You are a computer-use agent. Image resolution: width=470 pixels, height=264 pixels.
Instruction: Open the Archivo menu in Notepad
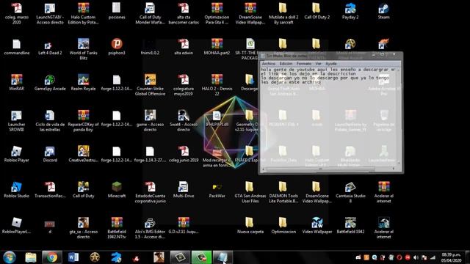pyautogui.click(x=268, y=64)
